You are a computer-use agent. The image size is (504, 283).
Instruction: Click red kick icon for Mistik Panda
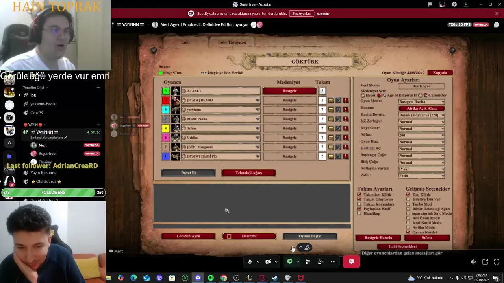[346, 119]
